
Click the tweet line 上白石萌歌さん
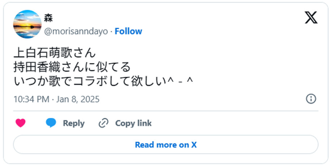pyautogui.click(x=55, y=53)
